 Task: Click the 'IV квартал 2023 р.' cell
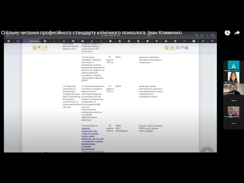[x=110, y=59]
